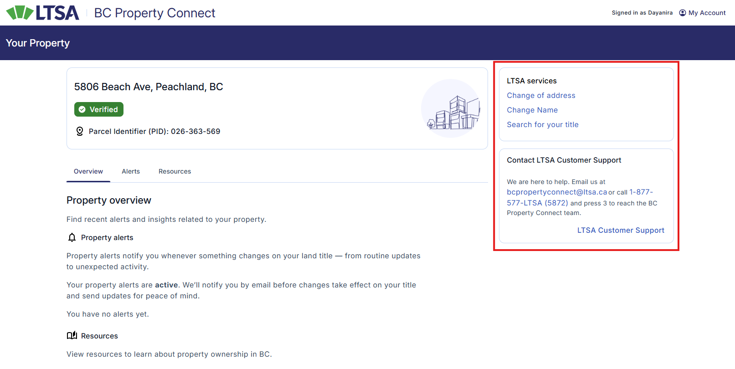
Task: Click the Resources open book icon
Action: point(72,336)
